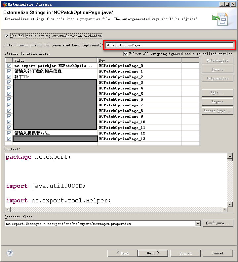Select the key NCPatchOptionPage_8
Viewport: 238px width, 262px height.
[121, 111]
